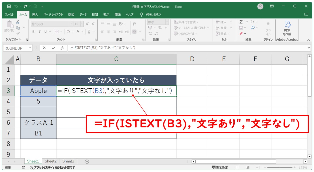Switch to Page Layout view in status bar
314x172 pixels.
pos(247,167)
